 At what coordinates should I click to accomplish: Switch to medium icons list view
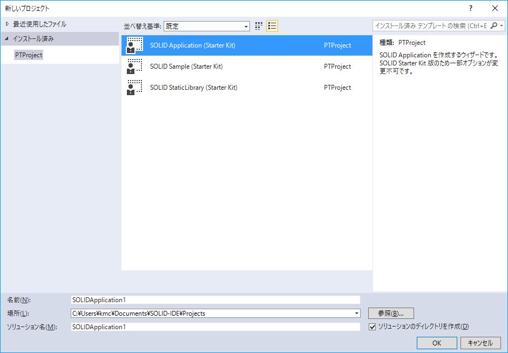(x=272, y=26)
